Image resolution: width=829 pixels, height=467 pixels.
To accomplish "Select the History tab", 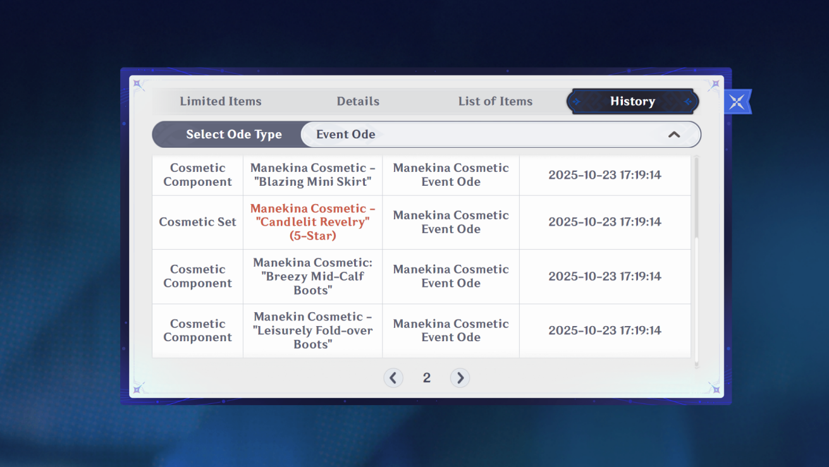I will pos(632,101).
